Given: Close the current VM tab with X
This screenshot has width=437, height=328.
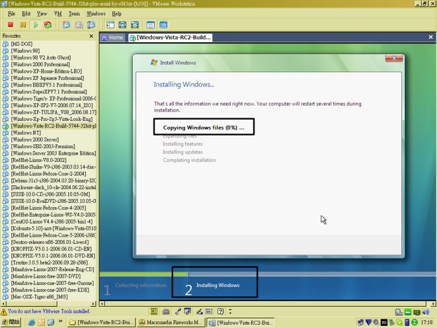Looking at the screenshot, I should [x=430, y=37].
